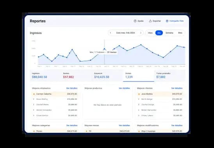Open Ver detalles for Mejores clientes
Screen dimensions: 214x148
pos(177,88)
